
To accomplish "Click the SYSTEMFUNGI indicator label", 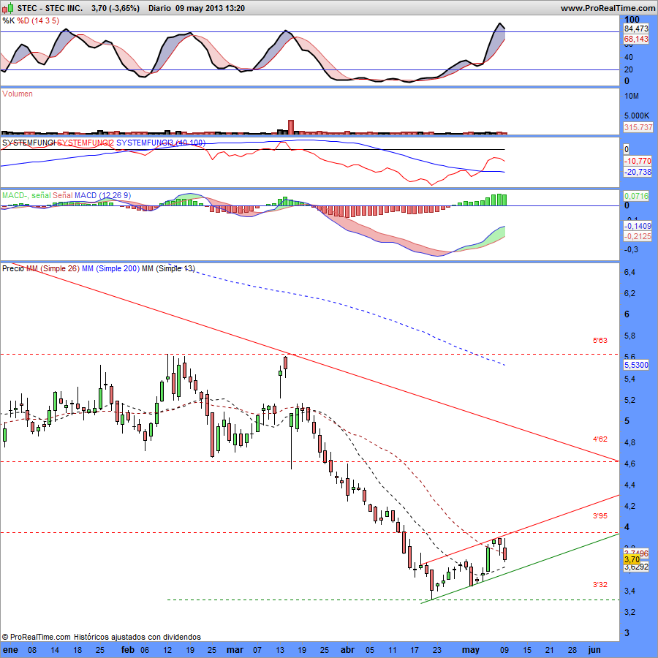I will pos(29,141).
